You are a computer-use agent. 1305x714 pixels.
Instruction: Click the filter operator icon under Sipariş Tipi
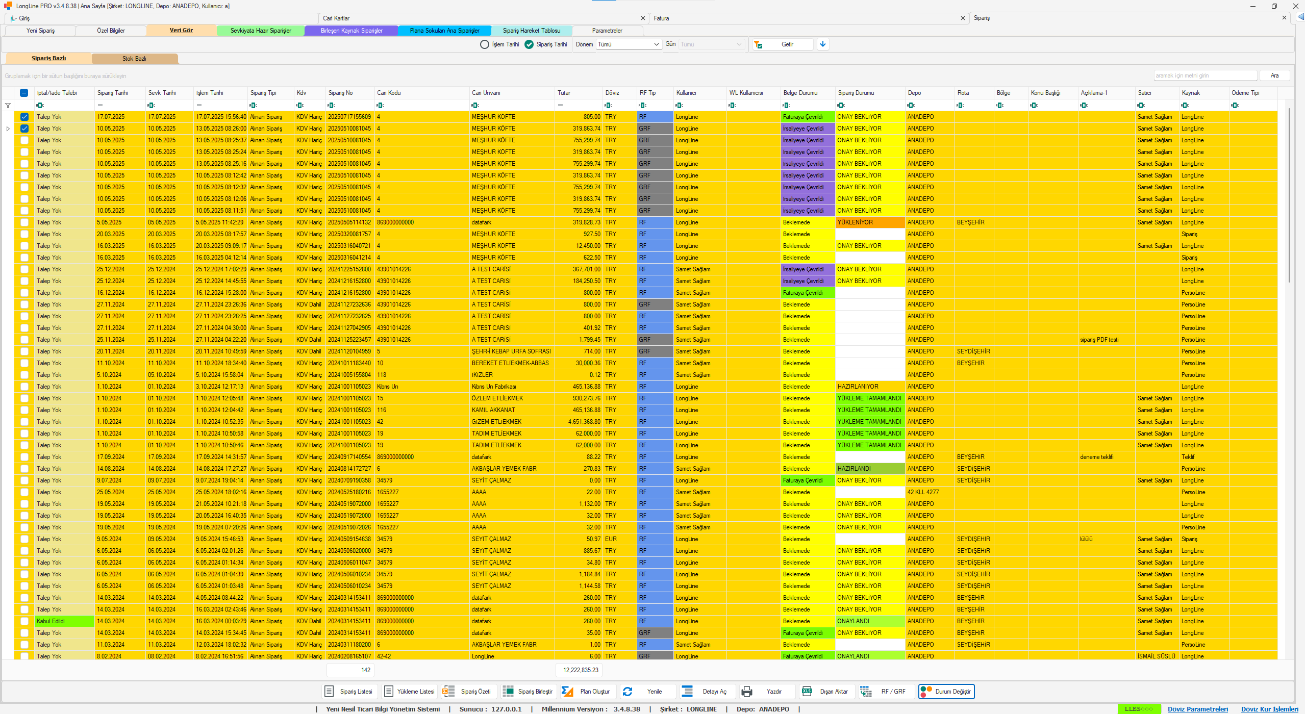pyautogui.click(x=254, y=106)
